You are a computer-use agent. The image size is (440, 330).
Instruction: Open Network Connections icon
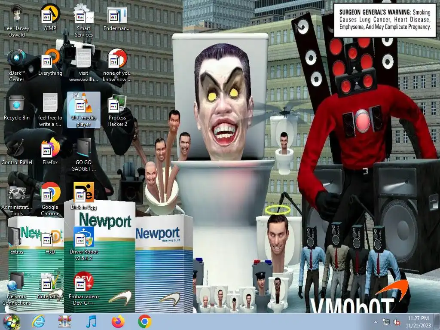[17, 289]
